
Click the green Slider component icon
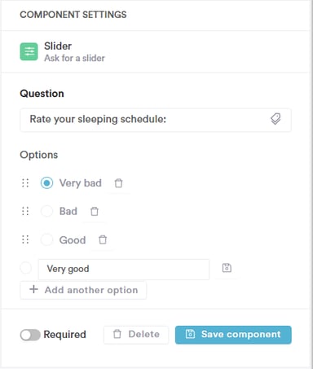point(29,51)
